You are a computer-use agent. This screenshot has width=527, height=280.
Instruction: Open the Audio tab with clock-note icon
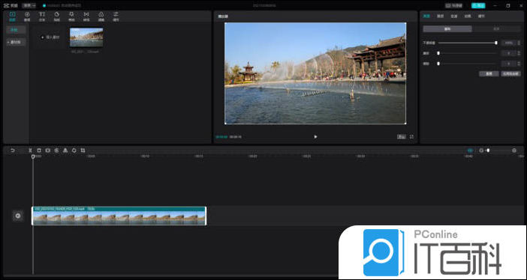(27, 16)
